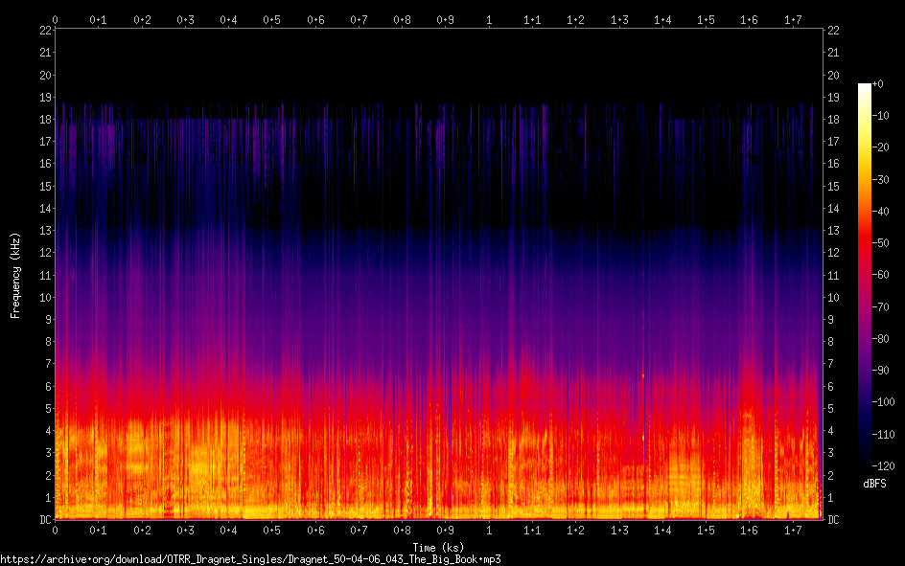Select the 1 marker on the top time axis

(490, 19)
